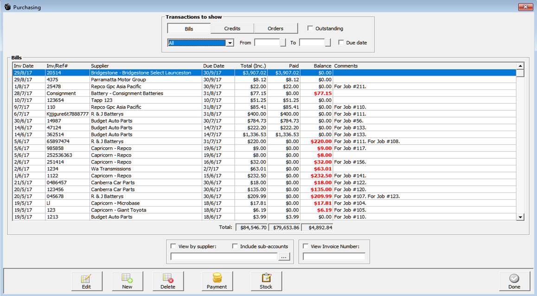Click the supplier browse ellipsis button

(284, 257)
